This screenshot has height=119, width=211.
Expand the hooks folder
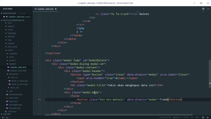click(6, 30)
